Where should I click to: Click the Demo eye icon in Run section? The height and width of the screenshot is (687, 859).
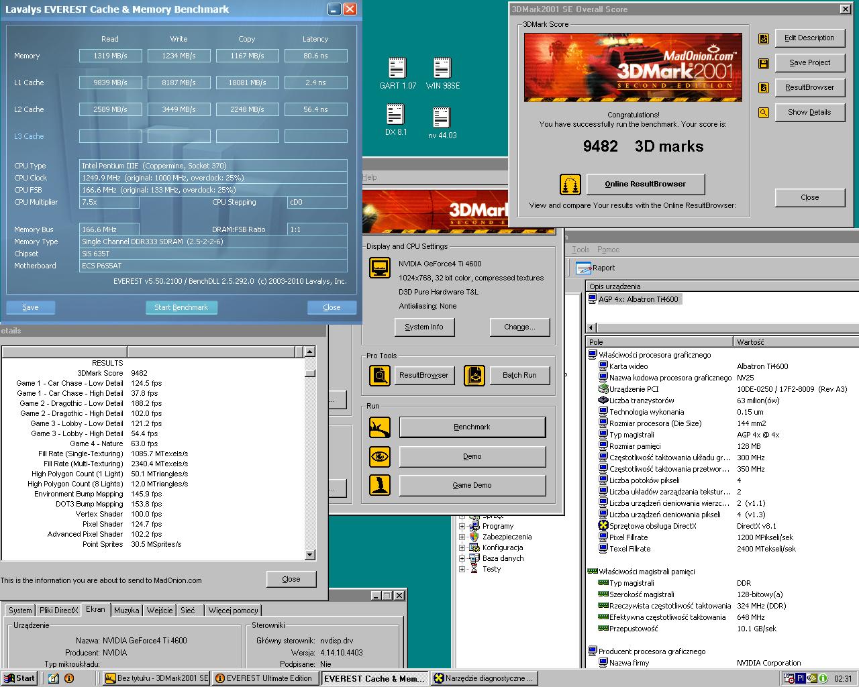(380, 456)
